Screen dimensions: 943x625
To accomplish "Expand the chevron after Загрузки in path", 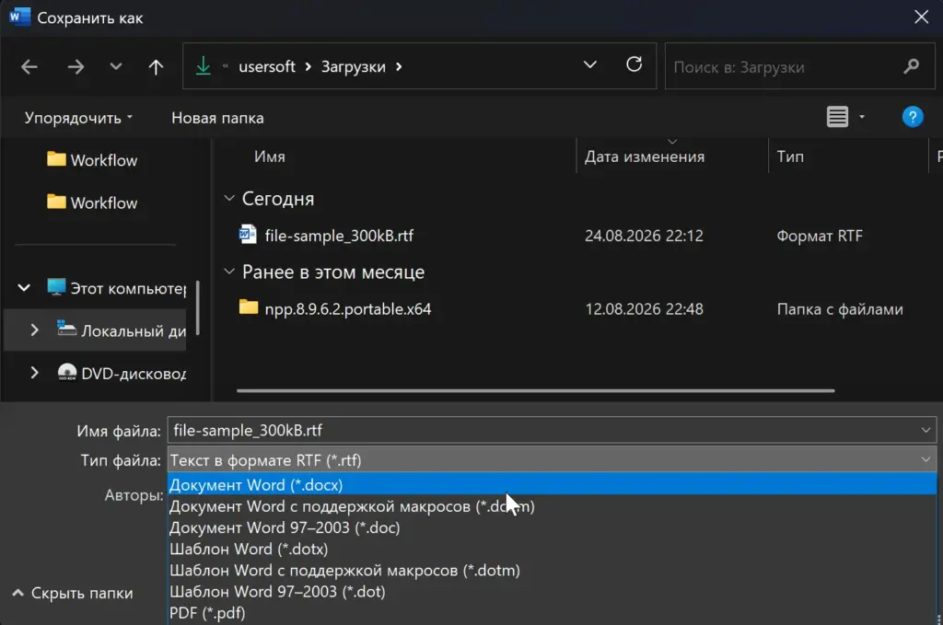I will [399, 66].
